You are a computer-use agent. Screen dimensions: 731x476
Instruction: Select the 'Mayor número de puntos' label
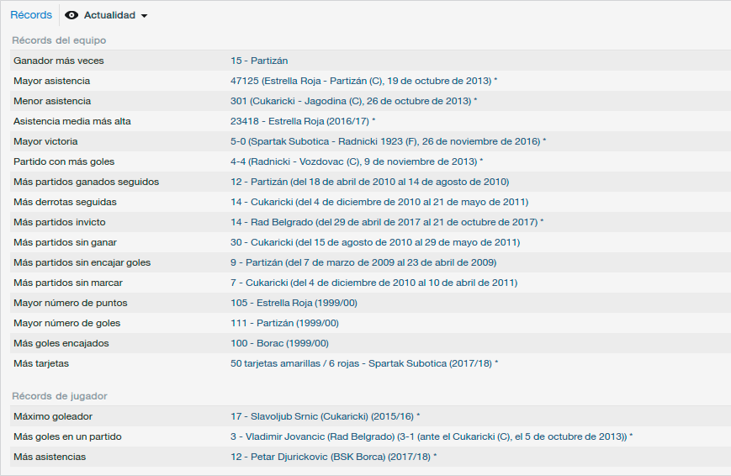71,303
